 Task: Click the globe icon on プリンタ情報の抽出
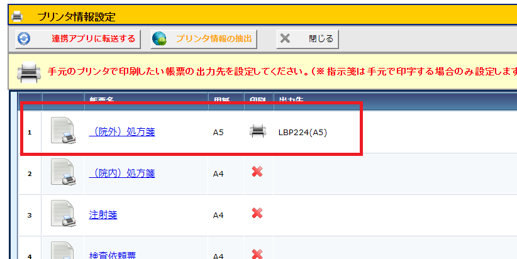tap(159, 38)
